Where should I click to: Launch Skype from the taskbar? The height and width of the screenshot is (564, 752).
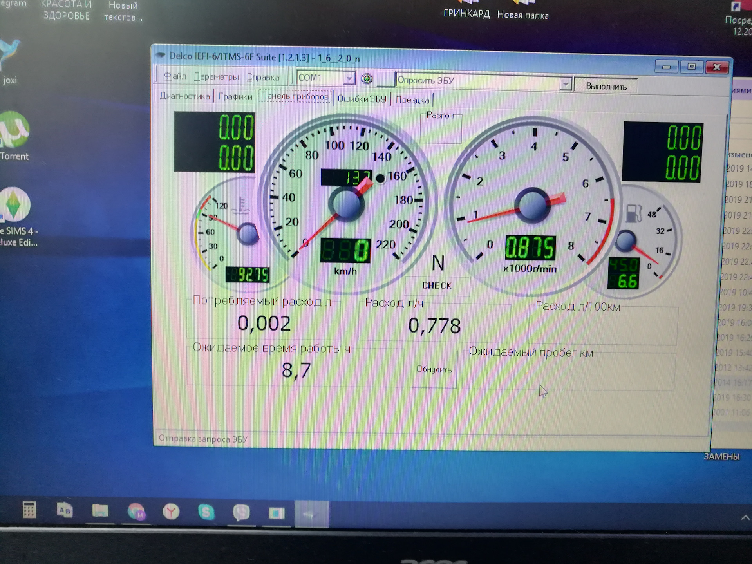206,512
